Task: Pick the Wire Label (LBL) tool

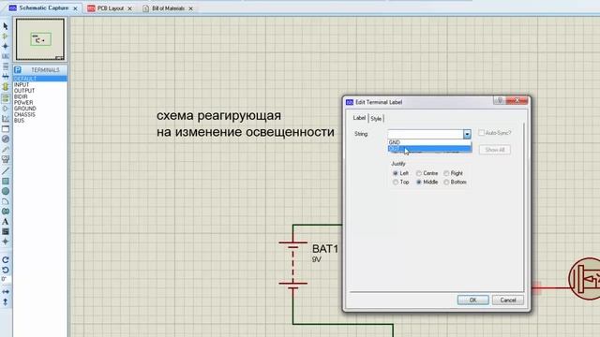Action: click(6, 56)
